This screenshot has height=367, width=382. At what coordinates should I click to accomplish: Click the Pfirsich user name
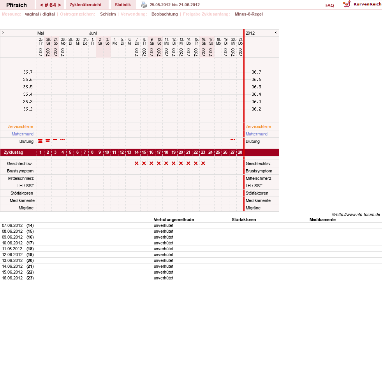pos(17,5)
